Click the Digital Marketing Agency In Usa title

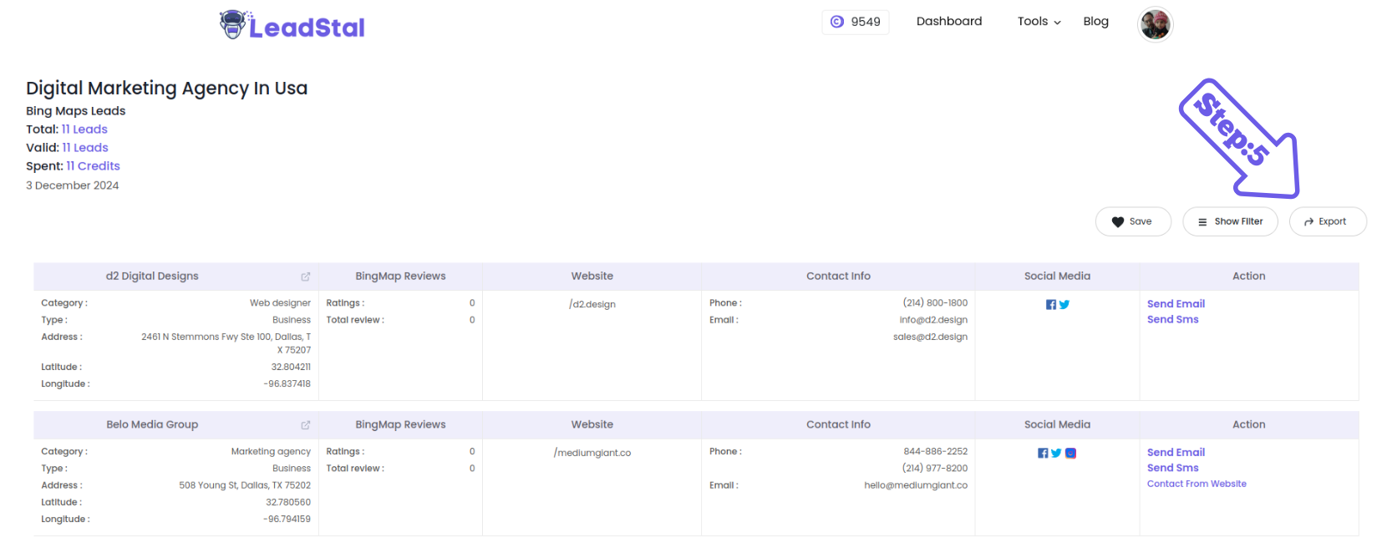pos(167,89)
